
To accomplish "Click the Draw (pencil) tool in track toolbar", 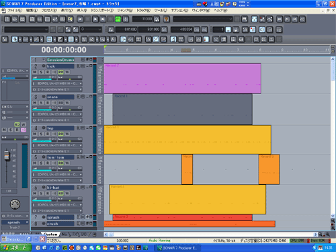I will 36,40.
